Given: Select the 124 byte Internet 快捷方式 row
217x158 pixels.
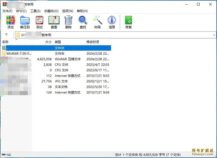Looking at the screenshot, I should pyautogui.click(x=56, y=92).
